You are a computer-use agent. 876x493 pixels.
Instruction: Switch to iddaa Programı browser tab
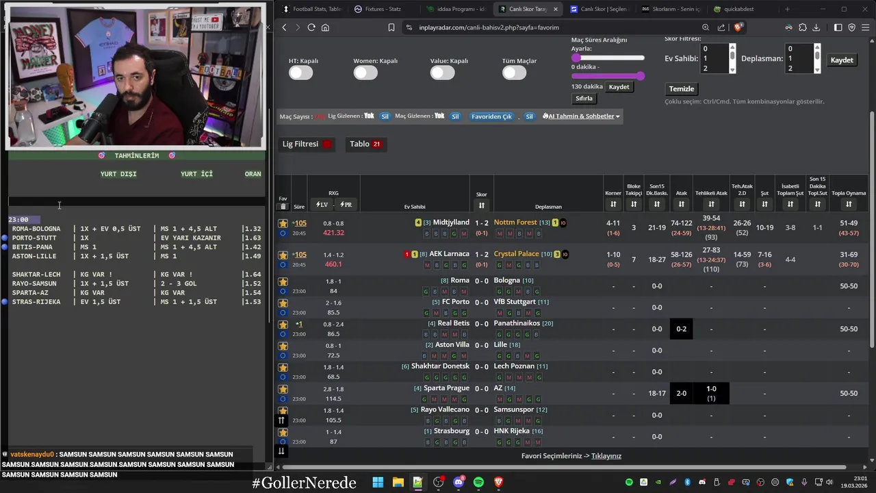click(455, 9)
